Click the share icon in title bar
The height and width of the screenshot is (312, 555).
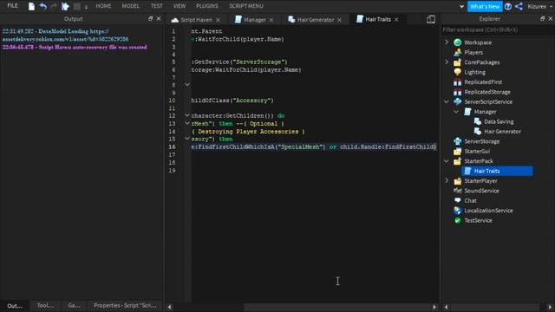tap(519, 6)
